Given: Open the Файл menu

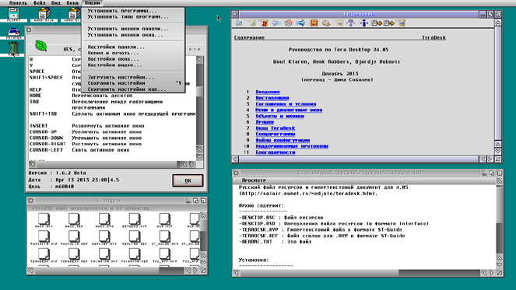Looking at the screenshot, I should coord(40,3).
